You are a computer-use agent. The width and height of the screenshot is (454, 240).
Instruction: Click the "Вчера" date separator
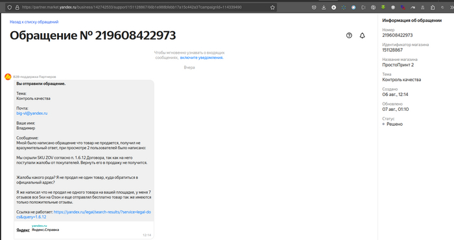[189, 67]
